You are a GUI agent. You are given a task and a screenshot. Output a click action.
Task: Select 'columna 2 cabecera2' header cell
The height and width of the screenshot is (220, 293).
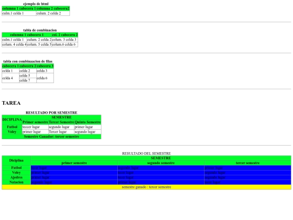coord(53,8)
